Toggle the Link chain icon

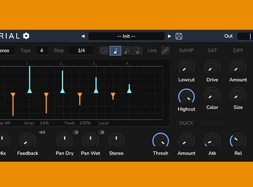tap(165, 50)
